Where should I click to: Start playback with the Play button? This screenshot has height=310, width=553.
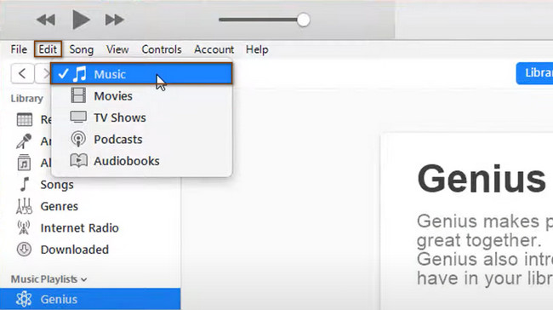coord(81,20)
